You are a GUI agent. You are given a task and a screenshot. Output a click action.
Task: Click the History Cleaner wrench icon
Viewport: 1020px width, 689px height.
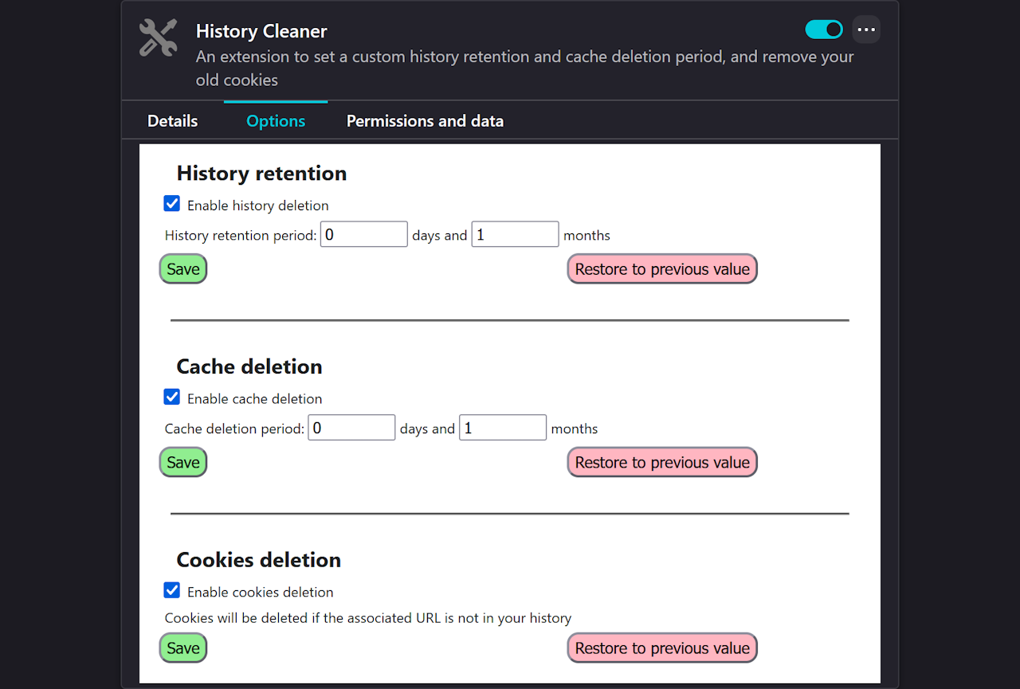point(158,38)
